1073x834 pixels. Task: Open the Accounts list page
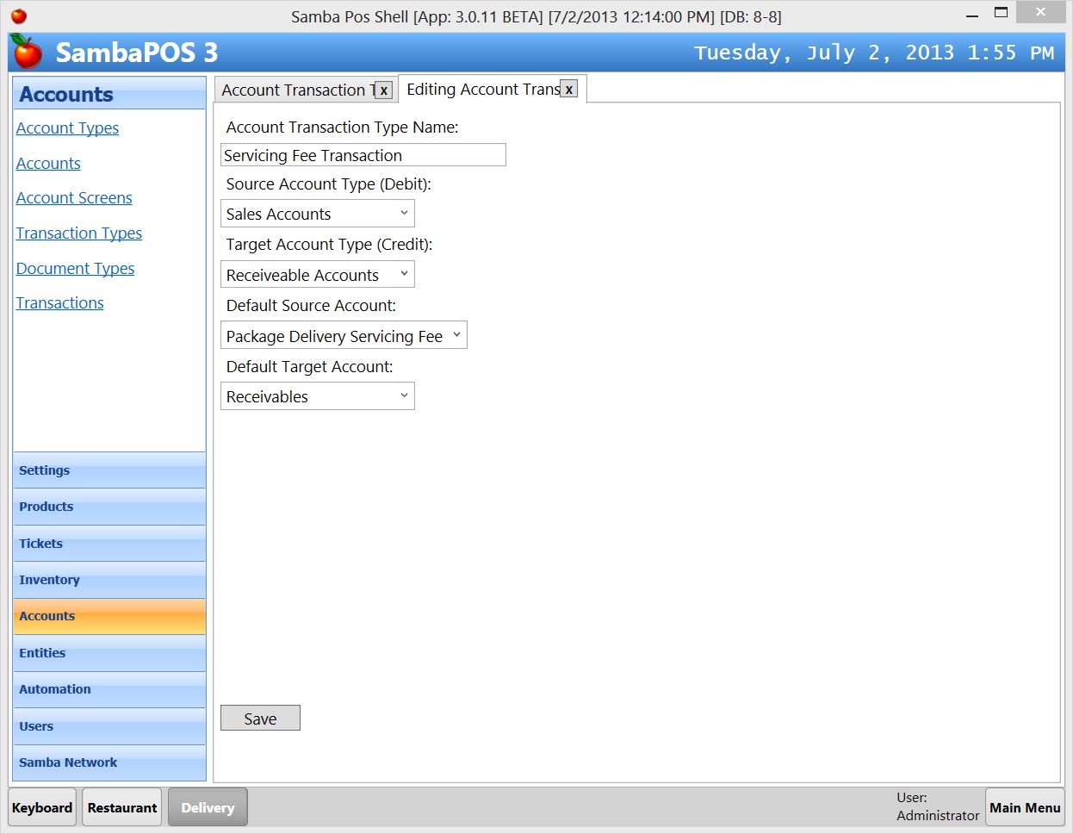[47, 163]
